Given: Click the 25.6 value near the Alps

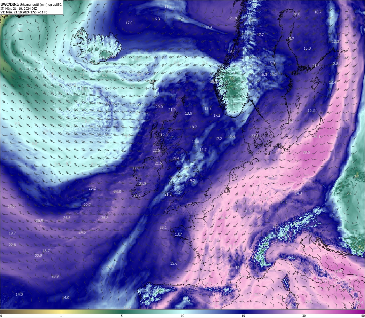Looking at the screenshot, I should point(276,226).
